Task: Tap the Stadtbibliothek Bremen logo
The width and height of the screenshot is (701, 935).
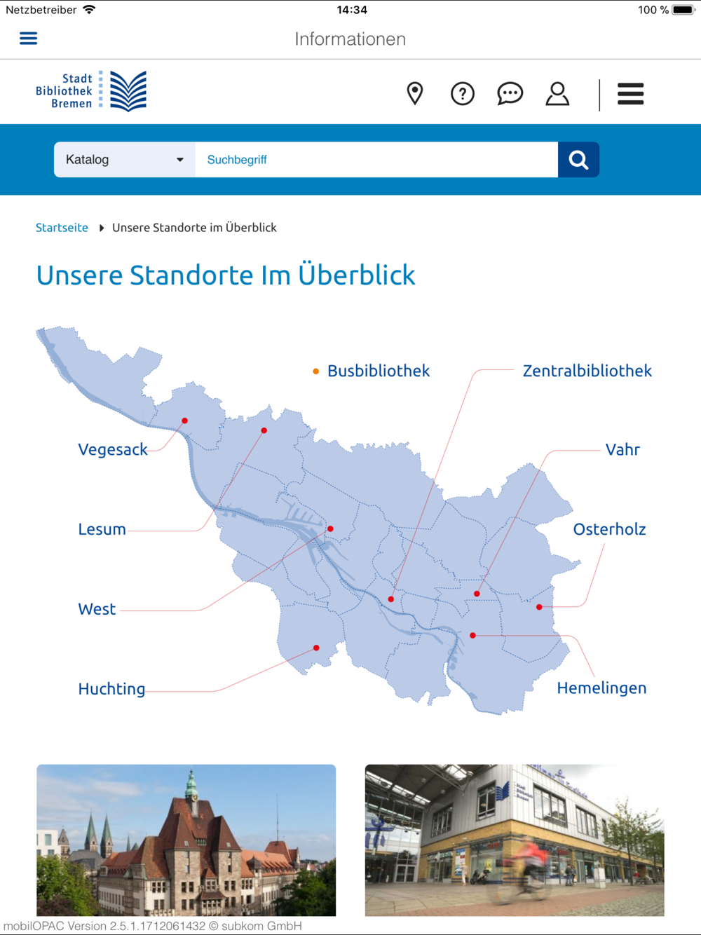Action: [91, 91]
